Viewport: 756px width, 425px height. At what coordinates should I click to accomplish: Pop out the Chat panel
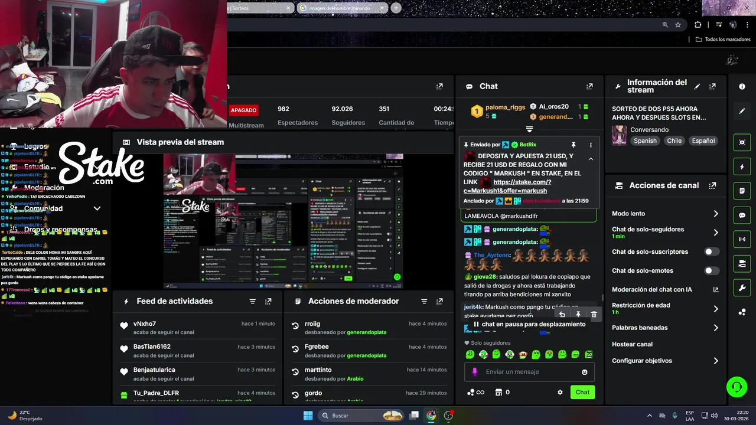[x=589, y=86]
